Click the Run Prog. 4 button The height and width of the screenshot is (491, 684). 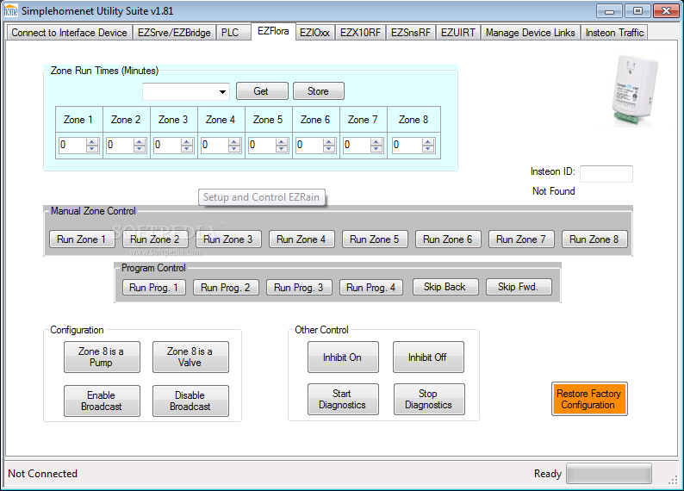coord(371,288)
